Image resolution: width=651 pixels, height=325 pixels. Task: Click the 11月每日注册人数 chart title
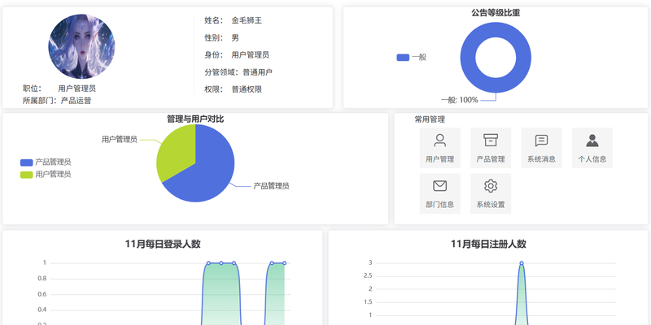pos(488,244)
